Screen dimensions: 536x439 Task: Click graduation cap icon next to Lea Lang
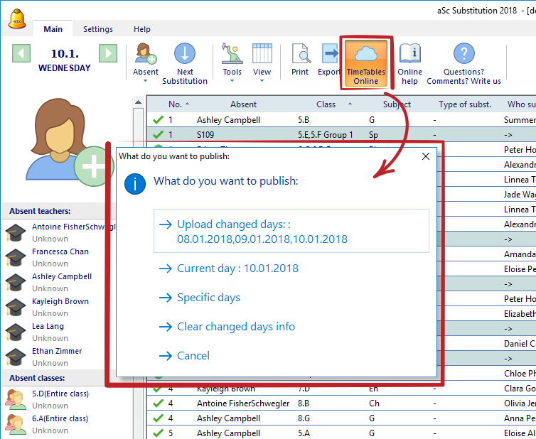click(16, 332)
